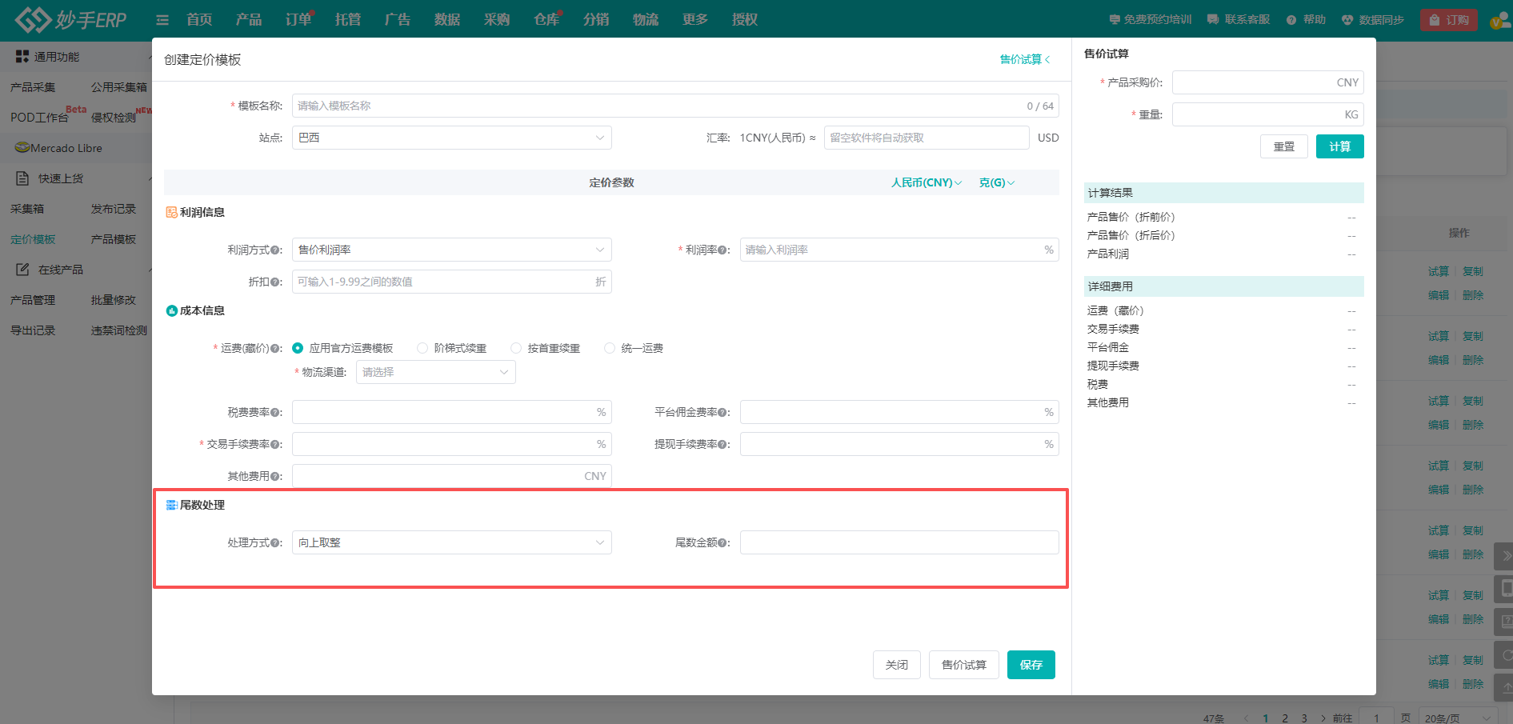Click help icon beside 税费费率 label

tap(275, 413)
